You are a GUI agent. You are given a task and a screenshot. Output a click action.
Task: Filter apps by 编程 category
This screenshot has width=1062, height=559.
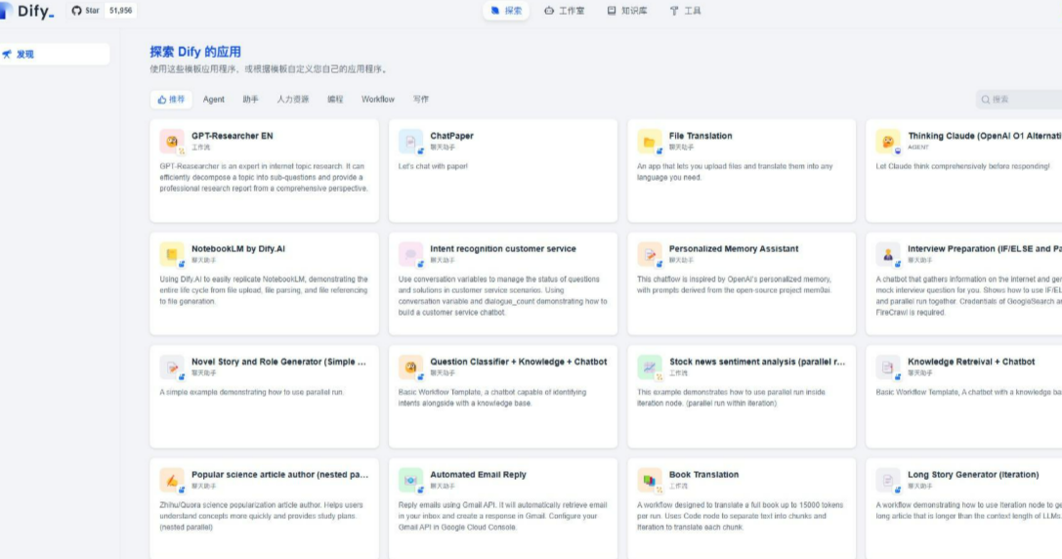335,100
